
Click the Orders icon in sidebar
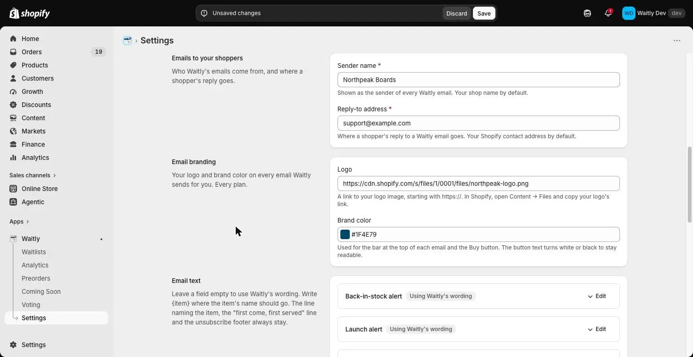tap(13, 52)
